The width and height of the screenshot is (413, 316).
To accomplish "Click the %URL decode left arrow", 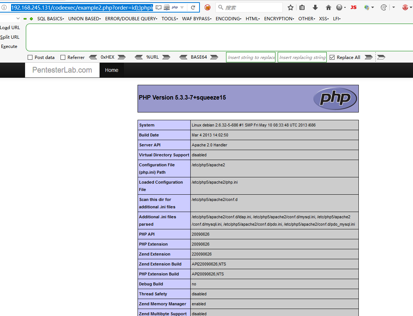I will click(139, 57).
